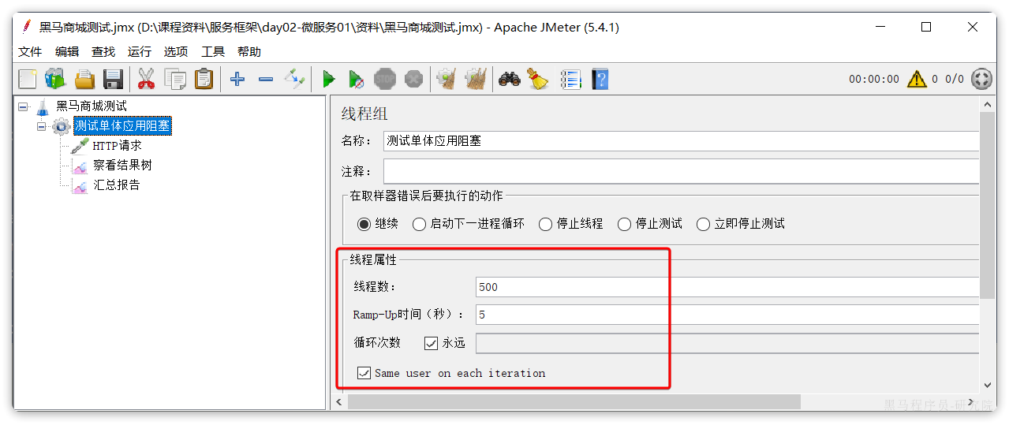Screen dimensions: 1009x425
Task: Uncheck the 永远 loop checkbox
Action: click(x=431, y=343)
